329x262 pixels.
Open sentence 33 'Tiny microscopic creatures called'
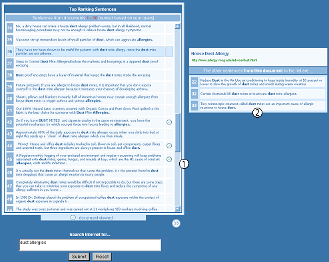[x=262, y=106]
